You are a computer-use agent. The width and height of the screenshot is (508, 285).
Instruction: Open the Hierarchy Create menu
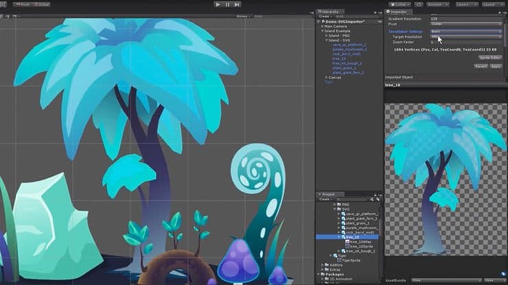[325, 16]
